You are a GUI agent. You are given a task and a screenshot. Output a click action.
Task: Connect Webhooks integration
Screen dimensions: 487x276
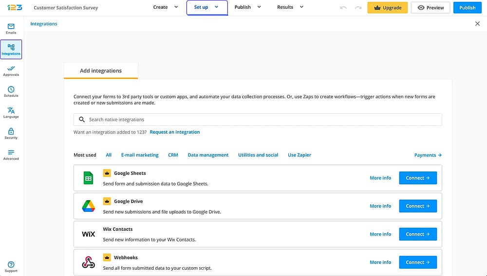(x=418, y=262)
